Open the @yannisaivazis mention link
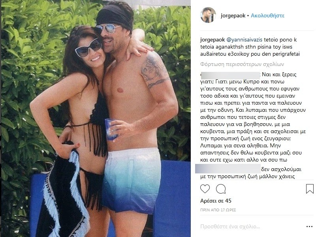This screenshot has height=237, width=316. (x=245, y=40)
